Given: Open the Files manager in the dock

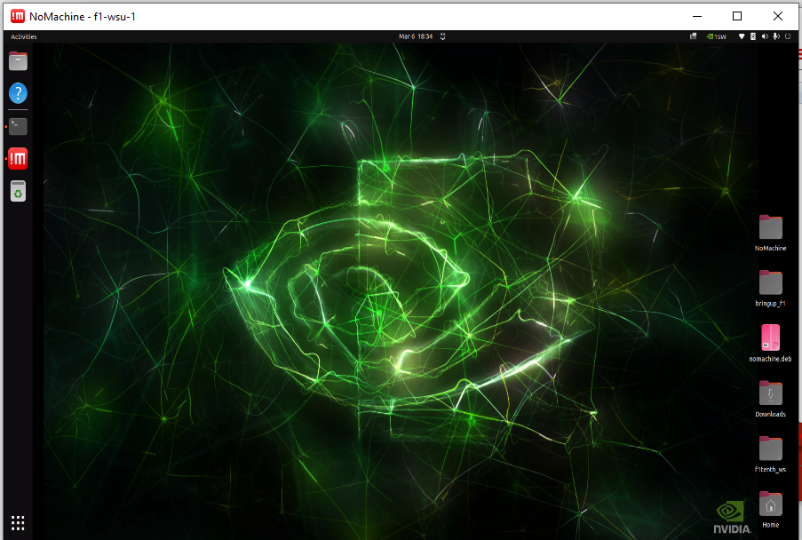Looking at the screenshot, I should coord(18,61).
